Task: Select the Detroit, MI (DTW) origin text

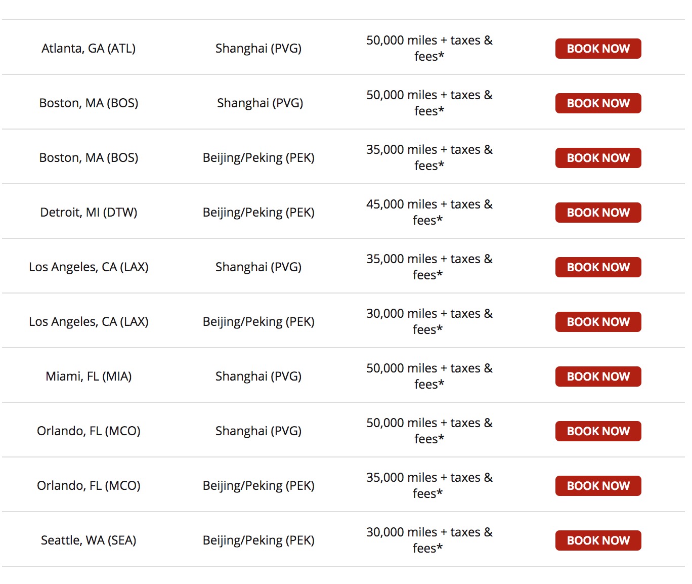Action: click(89, 213)
